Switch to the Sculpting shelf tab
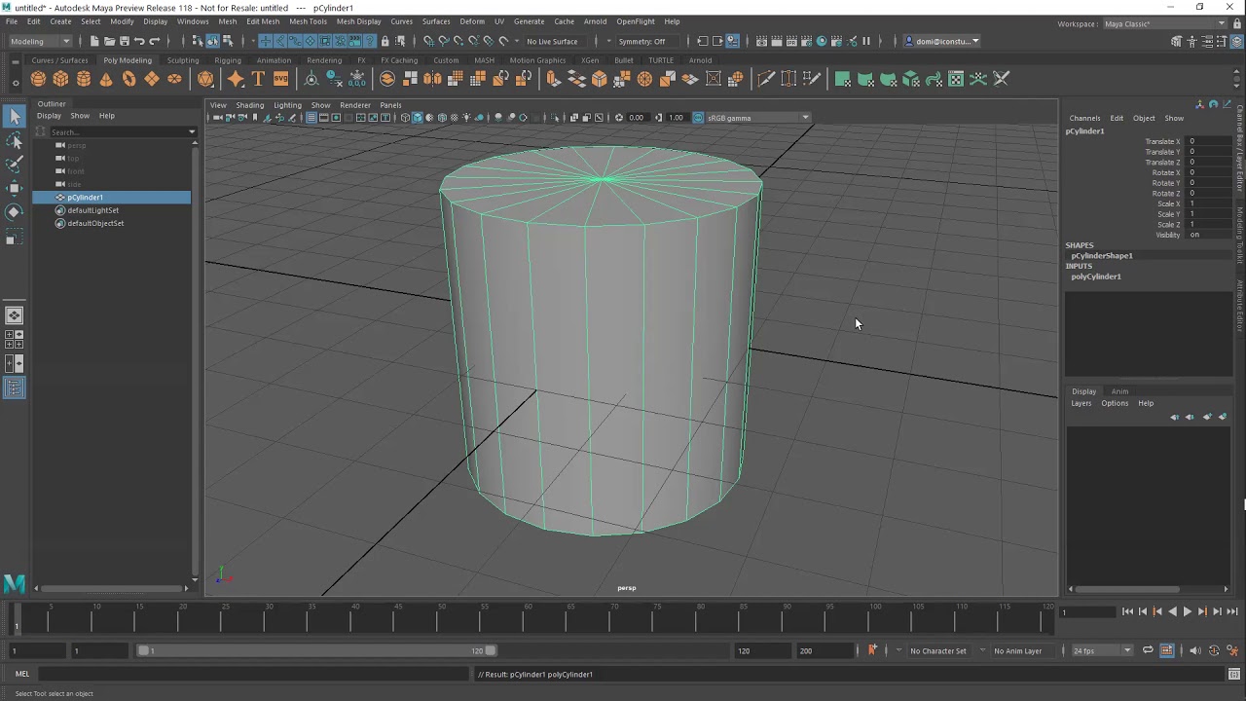The image size is (1246, 701). click(x=182, y=60)
